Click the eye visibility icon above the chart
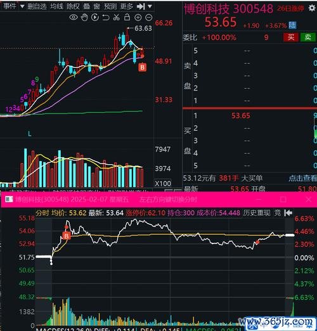This screenshot has width=317, height=331. pos(74,17)
